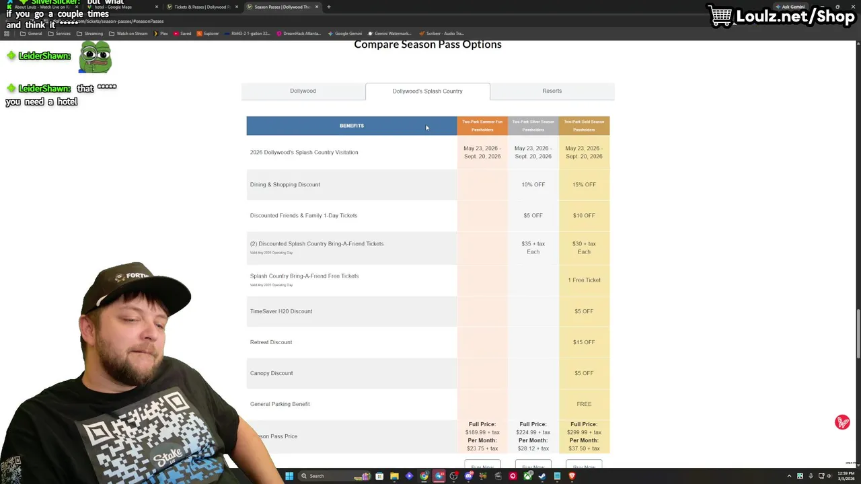The width and height of the screenshot is (861, 484).
Task: Open the Plex bookmark
Action: click(161, 33)
